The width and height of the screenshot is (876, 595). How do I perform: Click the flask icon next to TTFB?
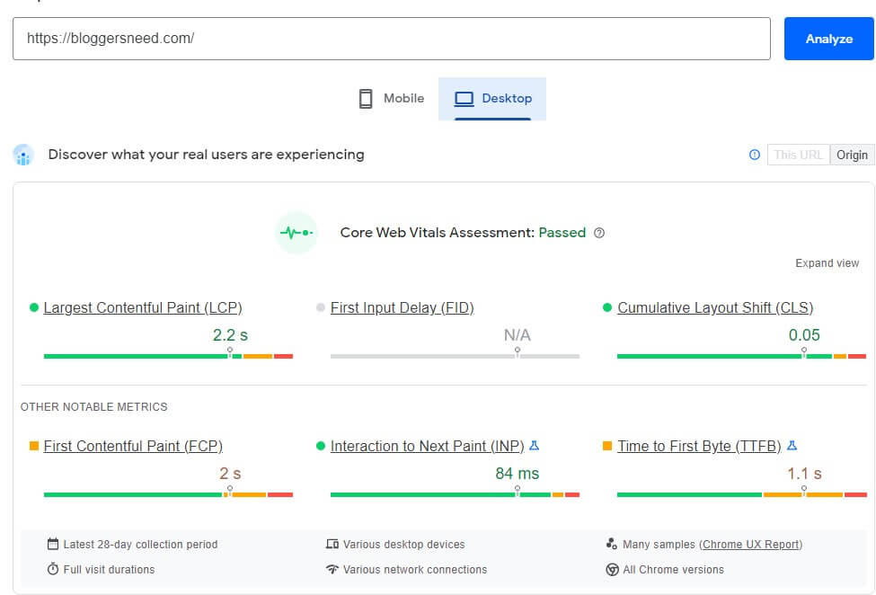tap(792, 446)
